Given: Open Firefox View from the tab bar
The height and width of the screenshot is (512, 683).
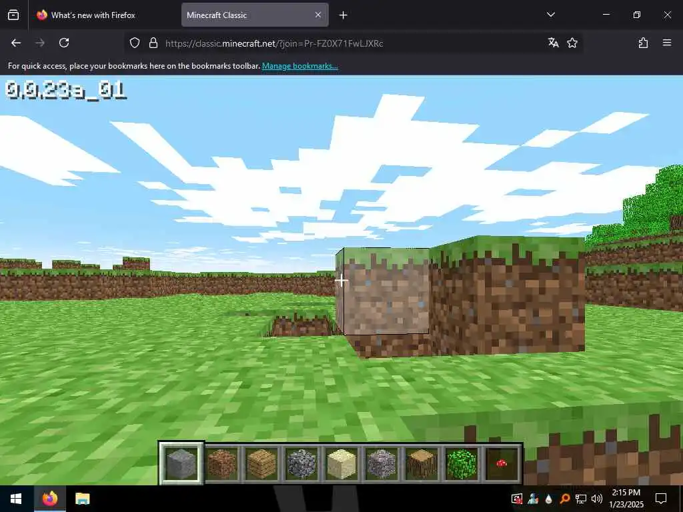Looking at the screenshot, I should coord(13,15).
